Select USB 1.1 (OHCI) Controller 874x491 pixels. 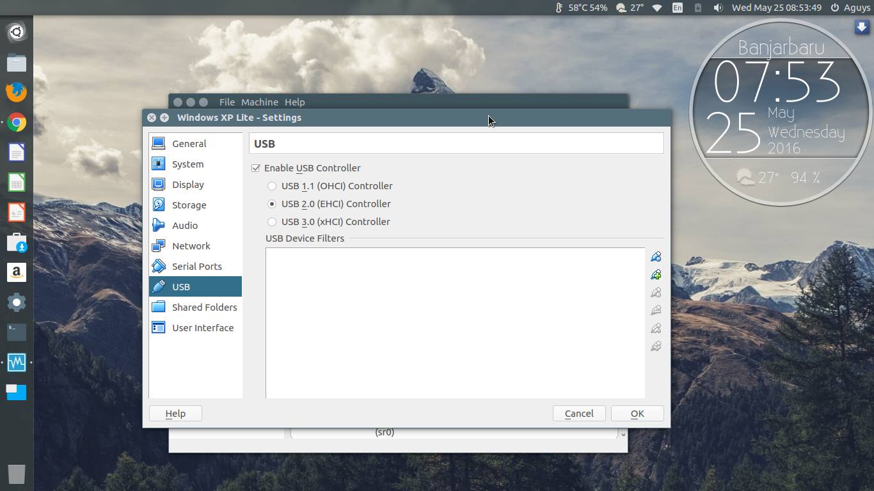tap(272, 186)
